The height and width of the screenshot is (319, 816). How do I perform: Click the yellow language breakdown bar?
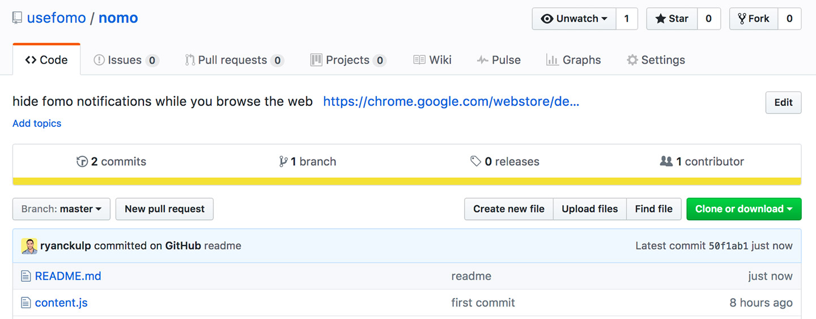coord(407,181)
